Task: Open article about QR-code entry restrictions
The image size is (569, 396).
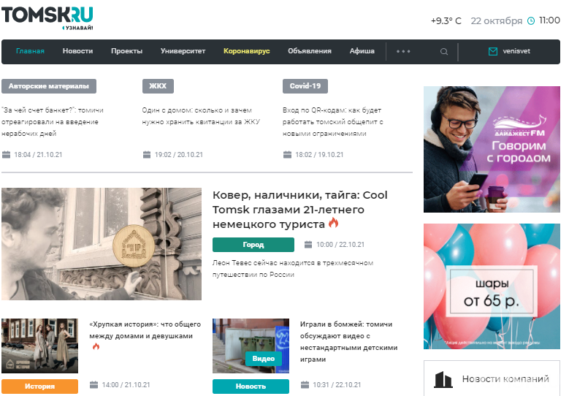Action: 333,121
